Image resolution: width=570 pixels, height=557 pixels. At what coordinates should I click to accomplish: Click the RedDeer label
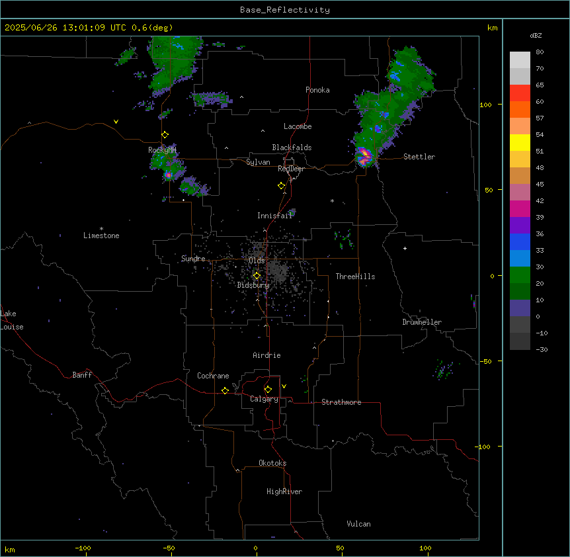291,169
